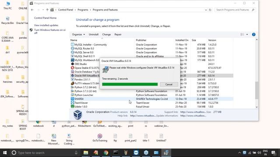Select Python 3.7.3 (32-bit) row
This screenshot has height=157, width=280.
click(151, 91)
